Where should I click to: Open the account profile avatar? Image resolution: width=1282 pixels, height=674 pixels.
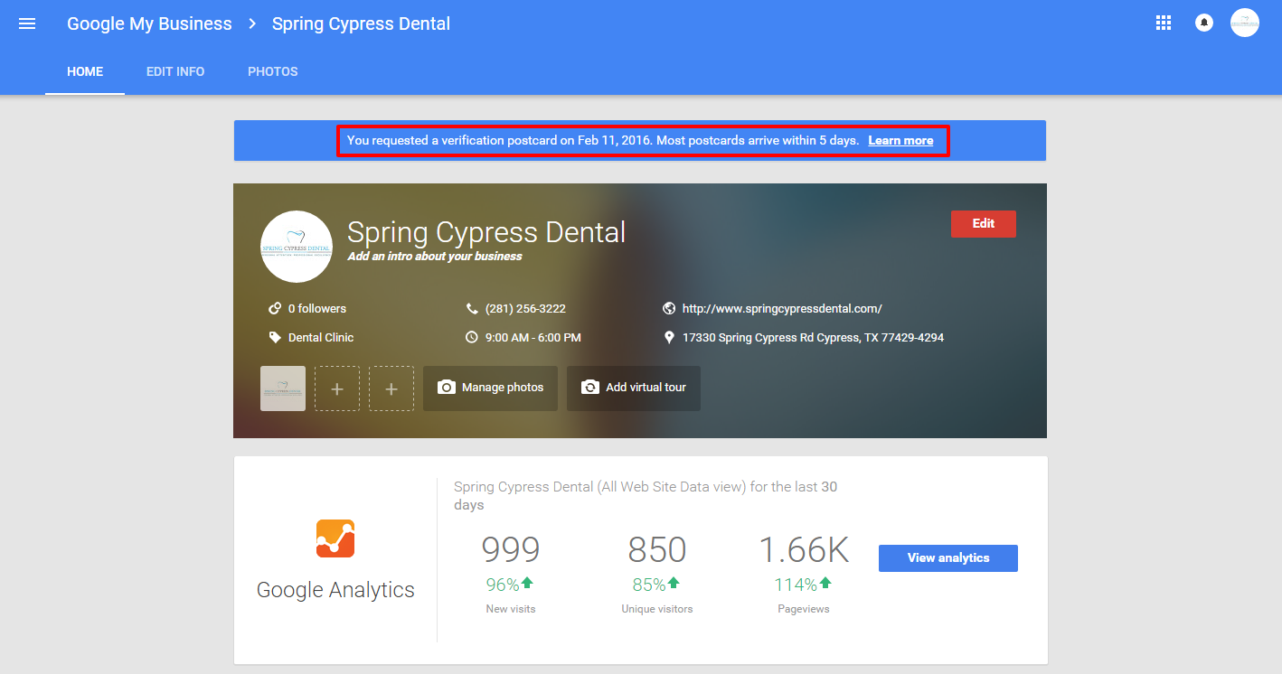click(1244, 23)
